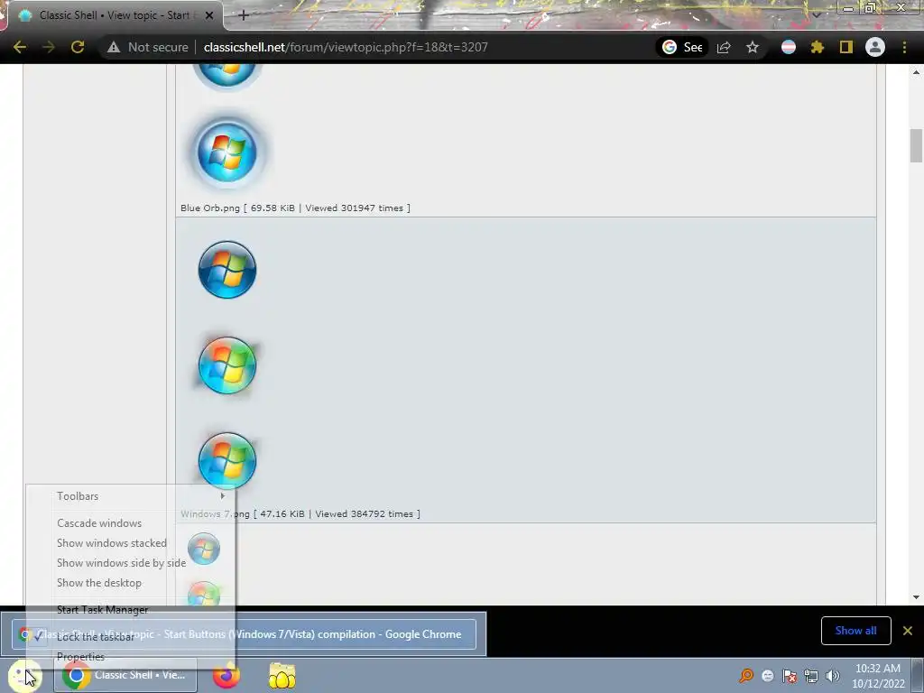Image resolution: width=924 pixels, height=693 pixels.
Task: Click the page scrollbar down arrow
Action: tap(916, 597)
